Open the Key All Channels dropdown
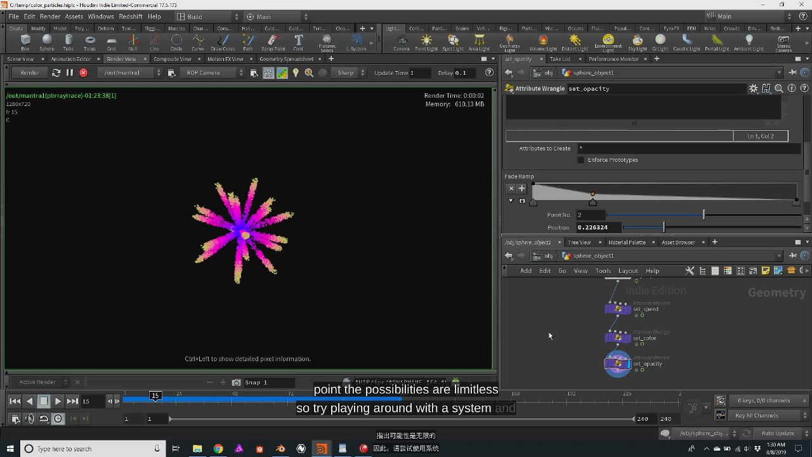The image size is (812, 457). pyautogui.click(x=768, y=416)
